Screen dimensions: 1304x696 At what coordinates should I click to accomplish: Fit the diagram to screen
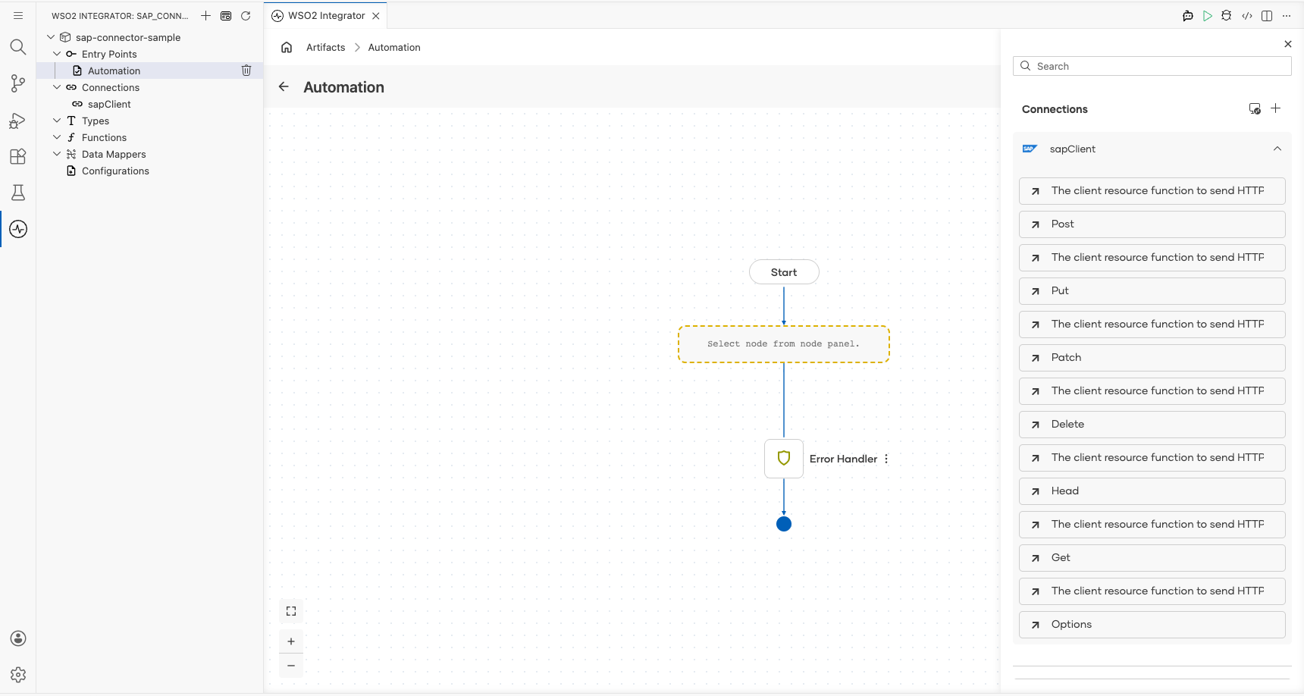pos(291,611)
